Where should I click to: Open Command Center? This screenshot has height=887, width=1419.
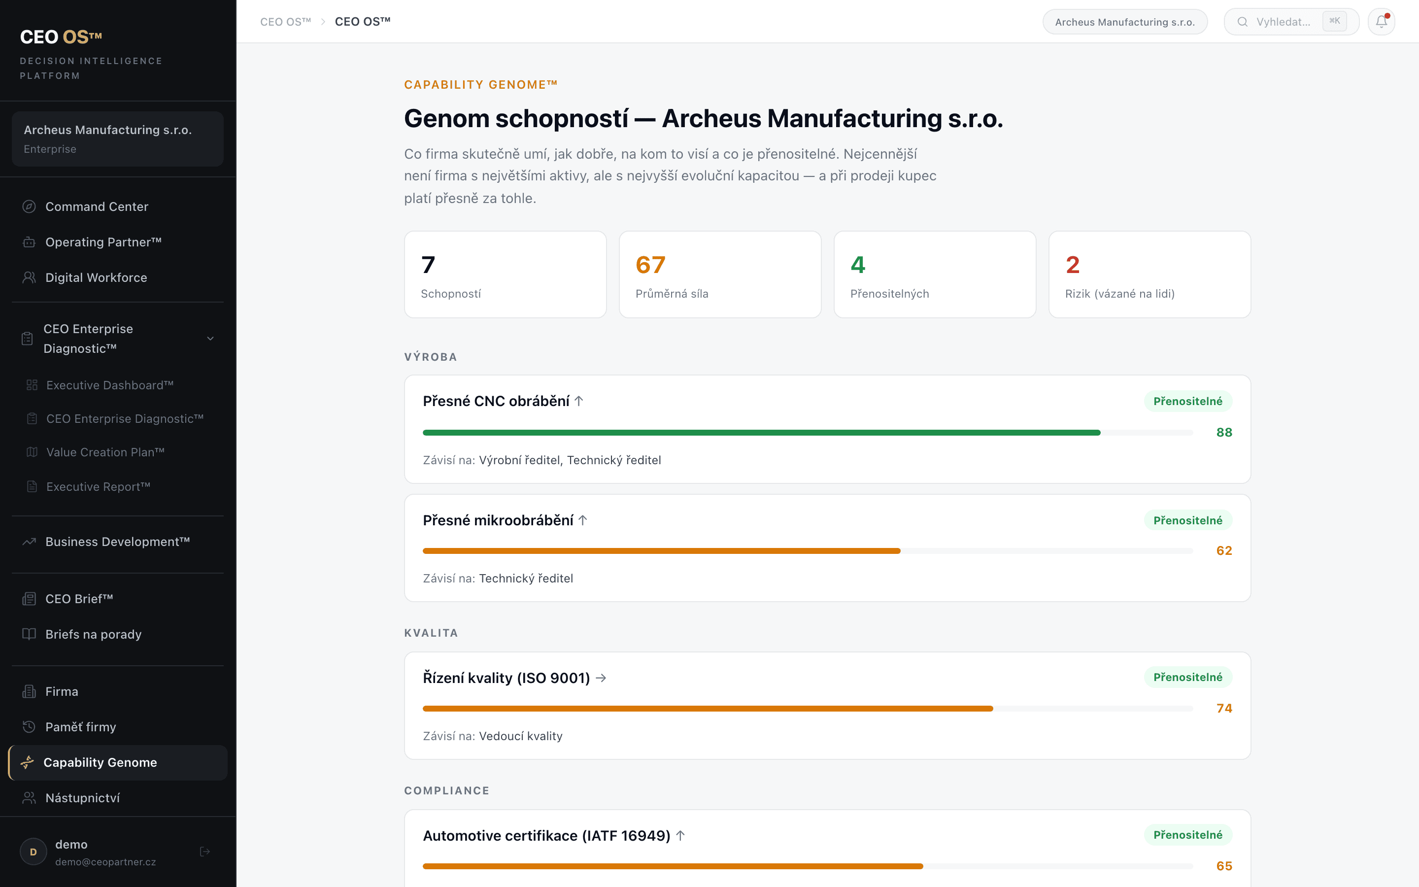117,206
